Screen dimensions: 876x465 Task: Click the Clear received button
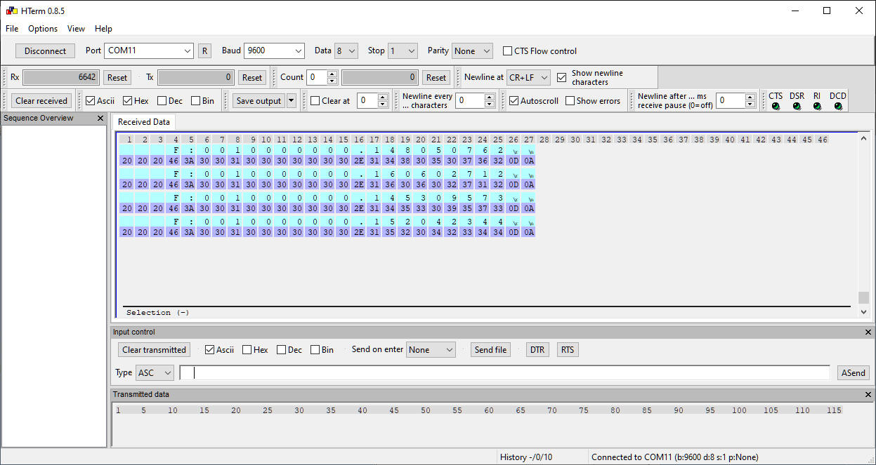pyautogui.click(x=41, y=101)
